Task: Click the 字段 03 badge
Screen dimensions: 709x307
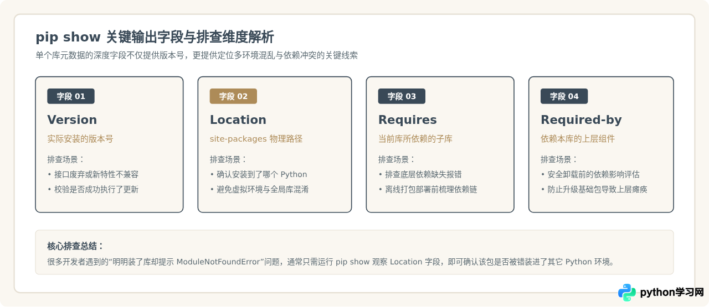Action: pyautogui.click(x=402, y=96)
